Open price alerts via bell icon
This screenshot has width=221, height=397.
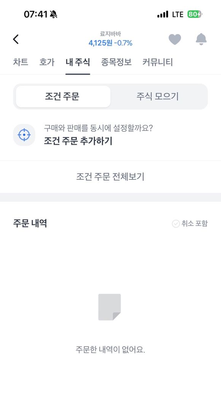coord(201,39)
